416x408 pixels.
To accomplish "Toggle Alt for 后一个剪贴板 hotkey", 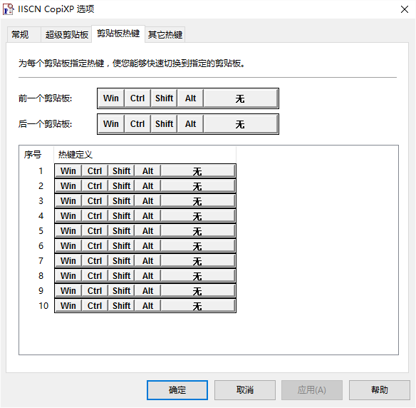I will [190, 124].
